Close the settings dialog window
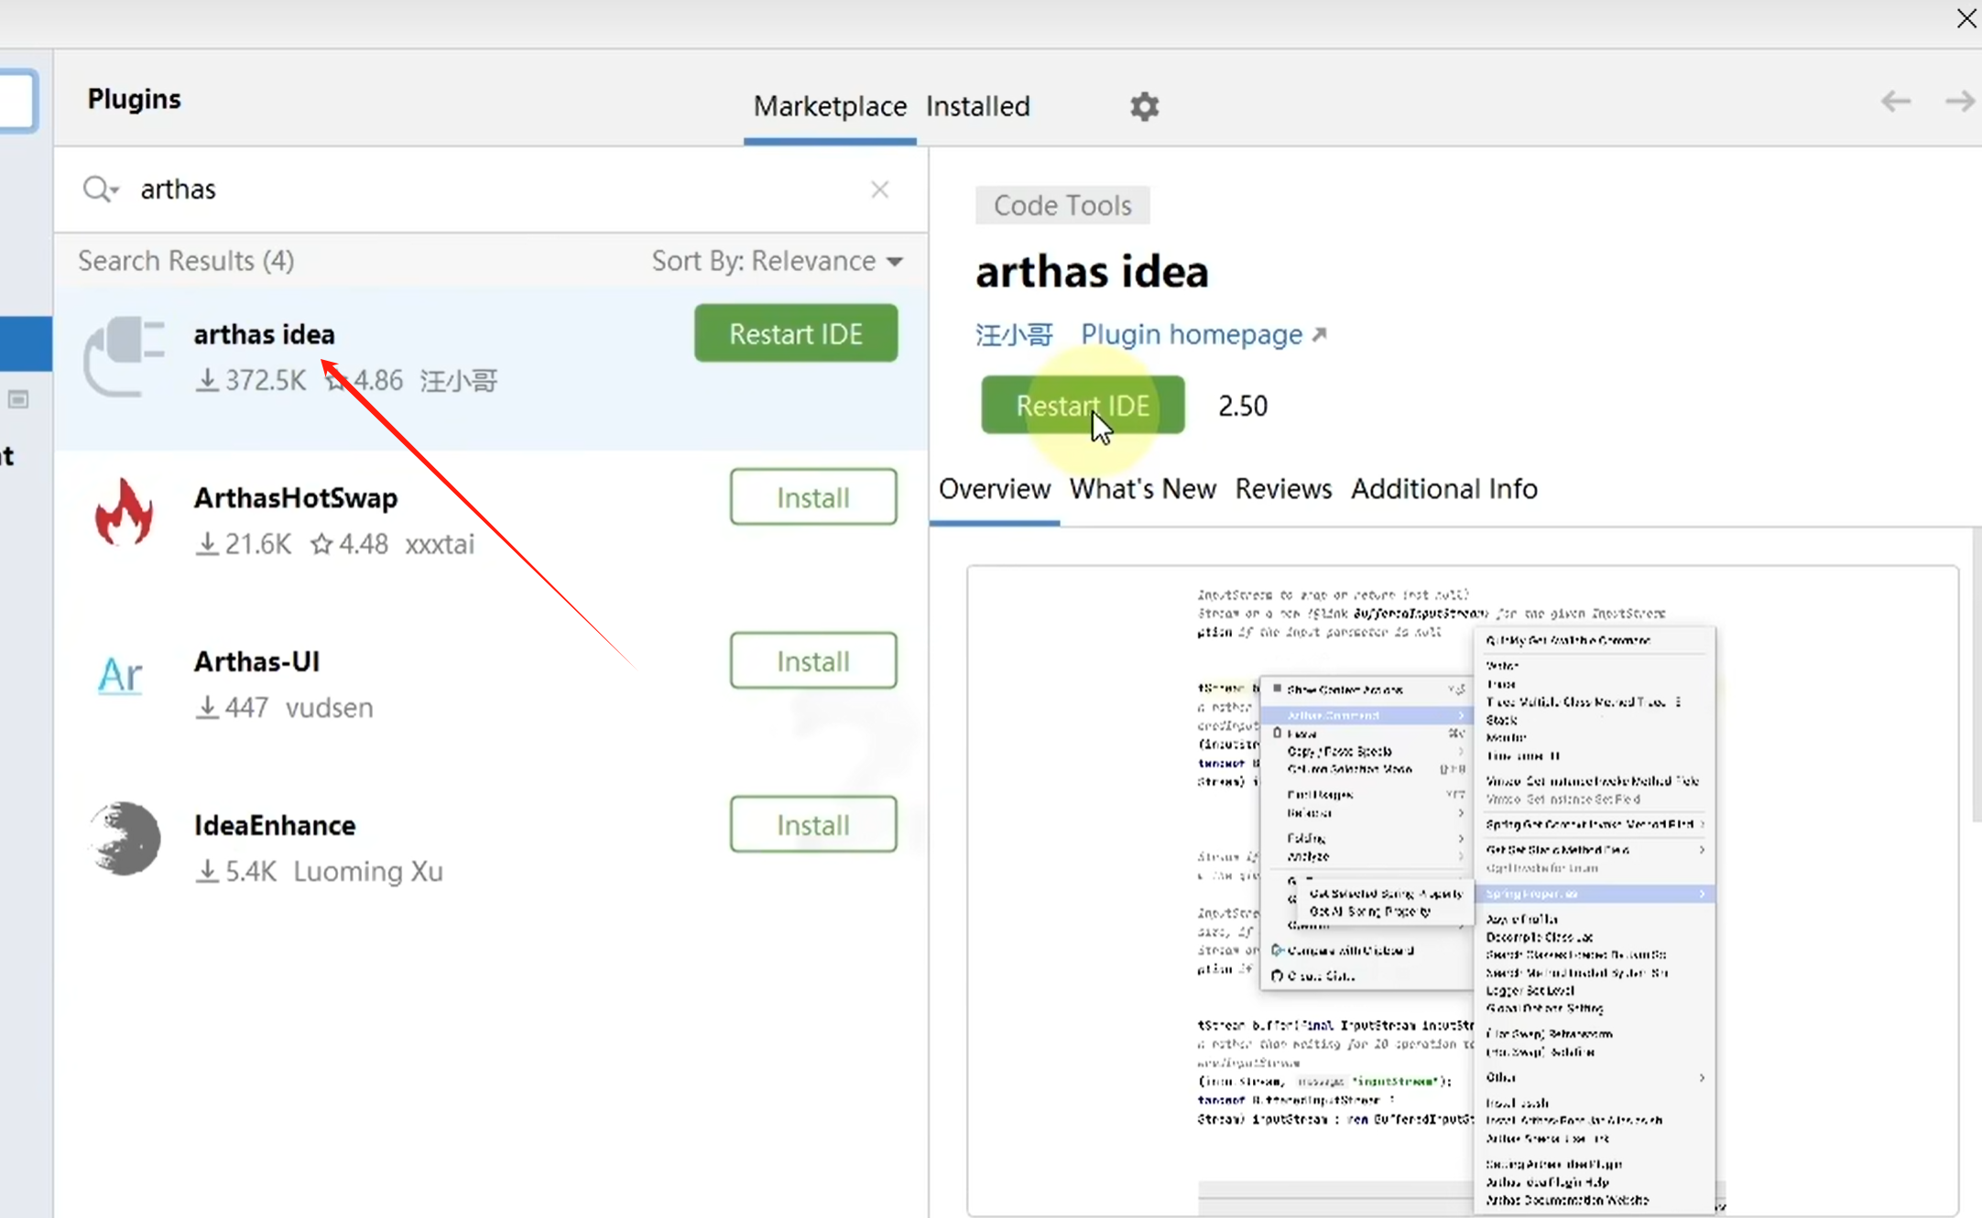The height and width of the screenshot is (1218, 1982). coord(1966,18)
